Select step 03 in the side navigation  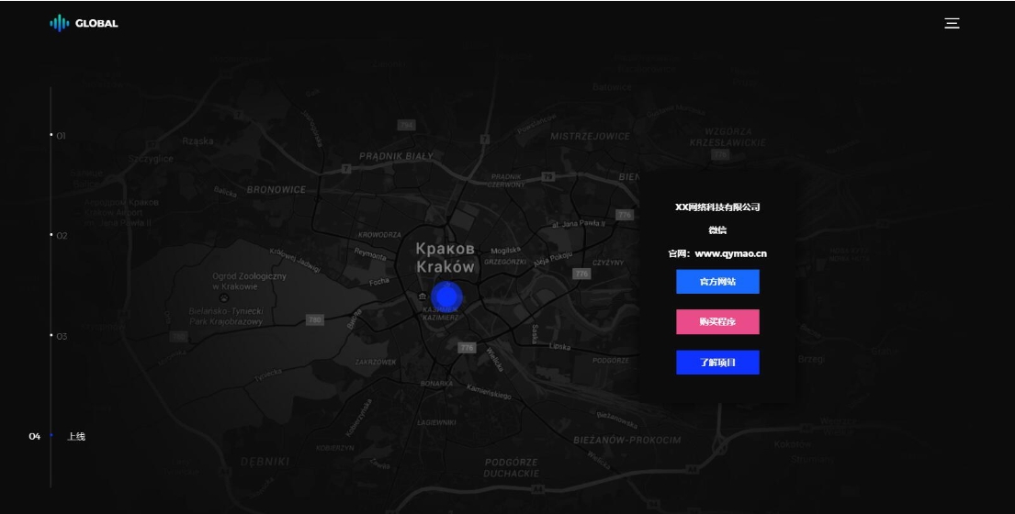point(62,336)
